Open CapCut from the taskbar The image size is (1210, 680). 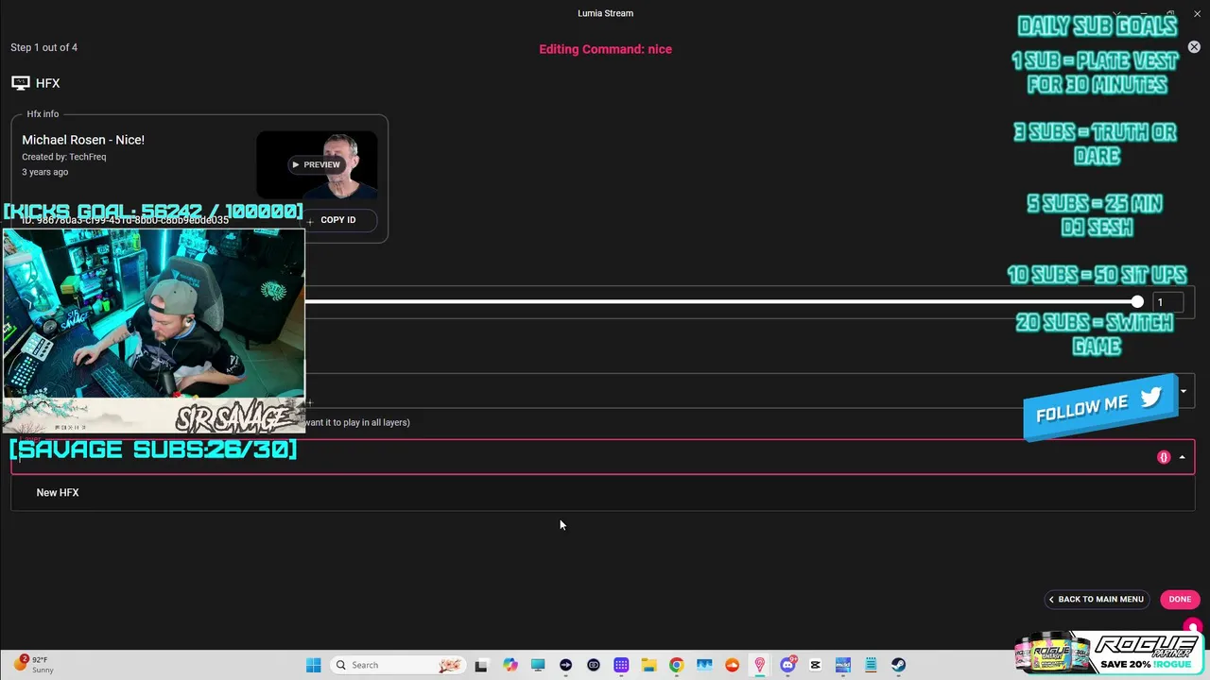point(815,665)
